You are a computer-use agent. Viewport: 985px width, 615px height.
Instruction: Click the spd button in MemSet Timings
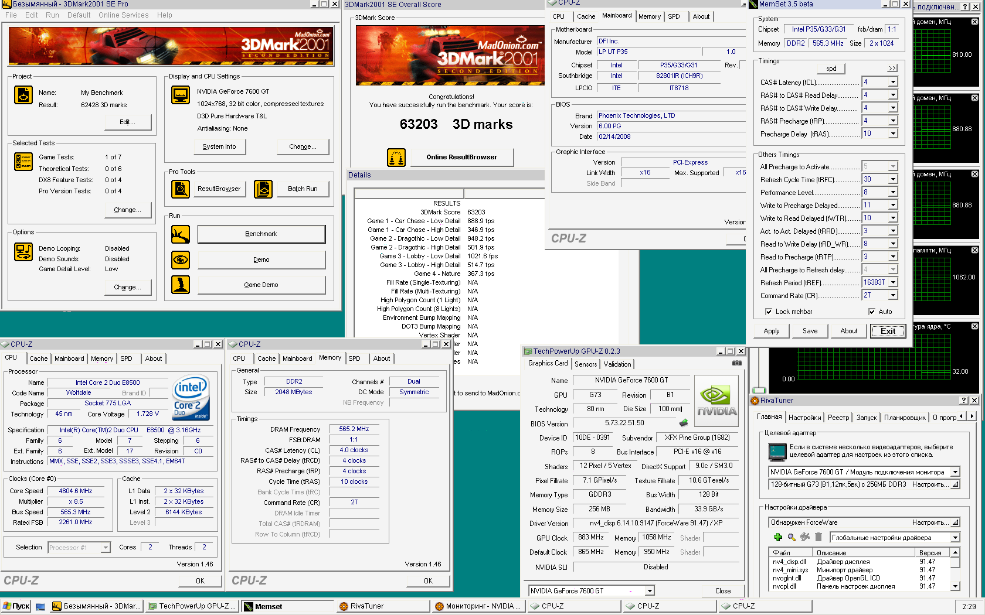[831, 69]
